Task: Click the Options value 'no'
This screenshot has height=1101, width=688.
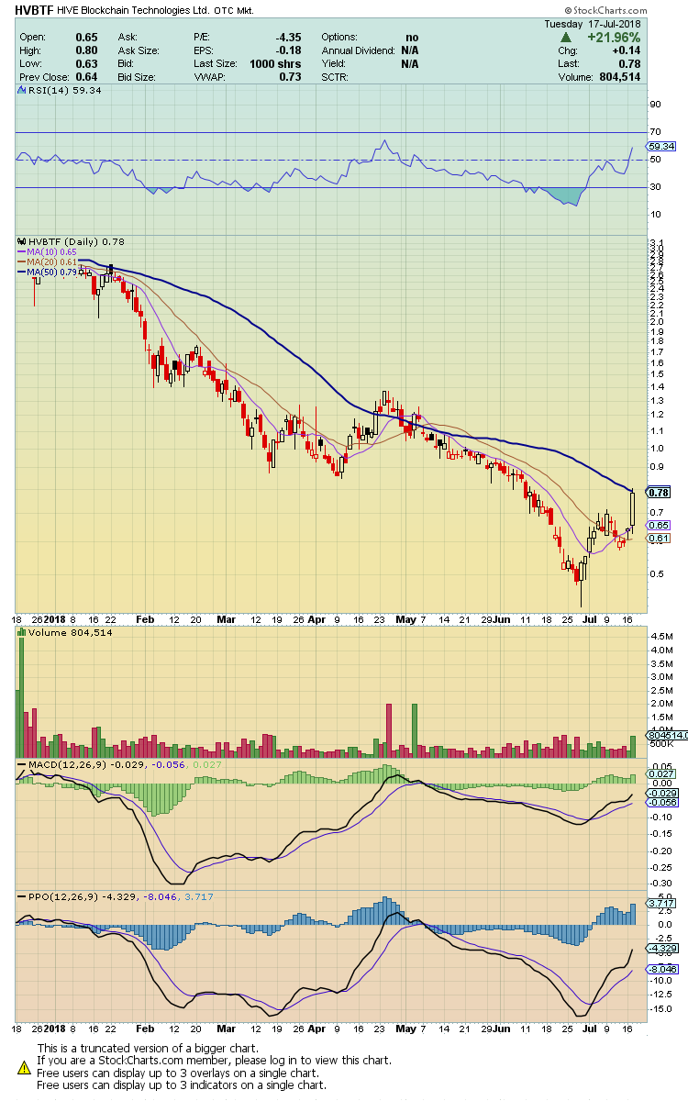Action: (x=412, y=37)
